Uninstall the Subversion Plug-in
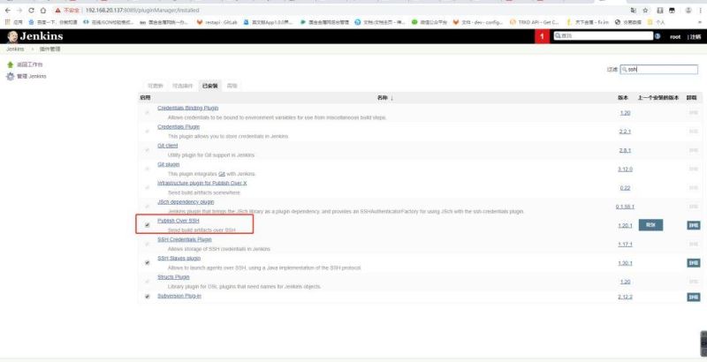This screenshot has height=362, width=707. [693, 297]
